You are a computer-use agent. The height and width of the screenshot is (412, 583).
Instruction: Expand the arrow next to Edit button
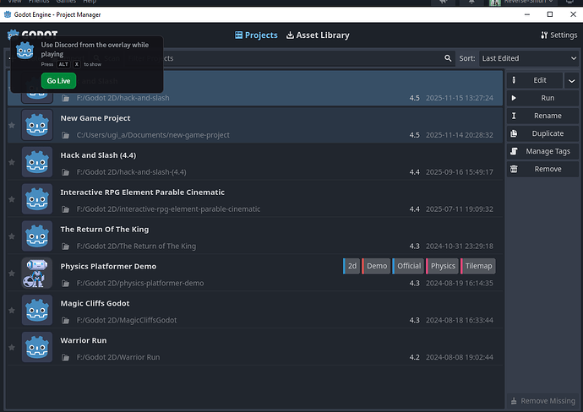click(571, 80)
